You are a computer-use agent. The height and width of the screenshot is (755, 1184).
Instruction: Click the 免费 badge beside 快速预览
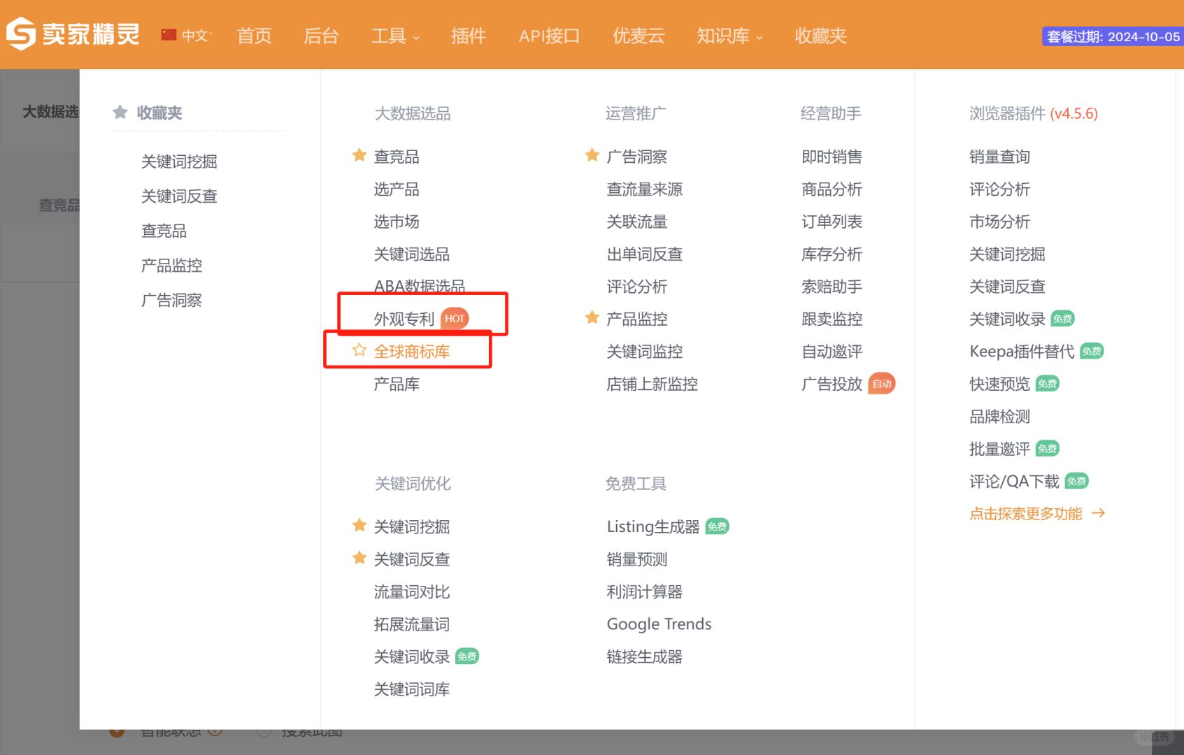click(1048, 384)
